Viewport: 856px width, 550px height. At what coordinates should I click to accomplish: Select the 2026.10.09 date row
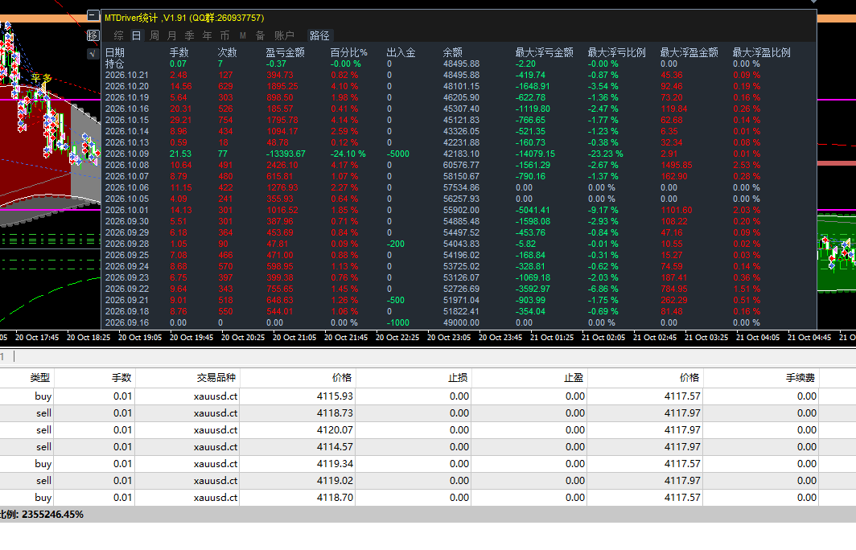click(126, 154)
